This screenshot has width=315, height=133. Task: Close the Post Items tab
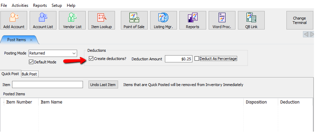(31, 40)
